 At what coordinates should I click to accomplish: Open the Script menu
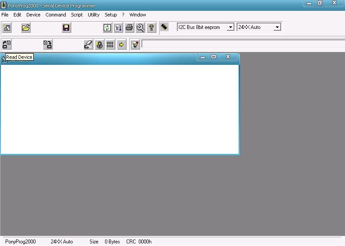(77, 15)
